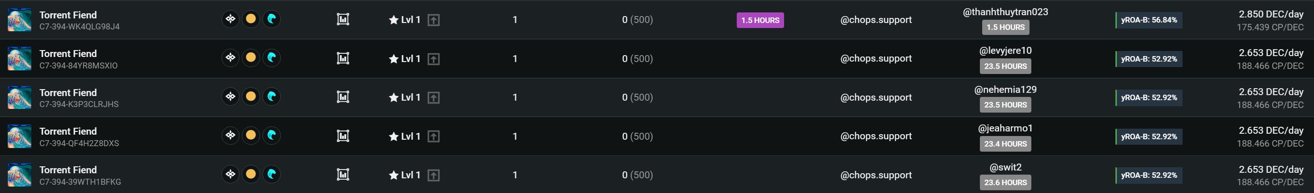Click Torrent Fiend thumbnail for C7-394-WK4QLG98J4
1314x193 pixels.
19,19
